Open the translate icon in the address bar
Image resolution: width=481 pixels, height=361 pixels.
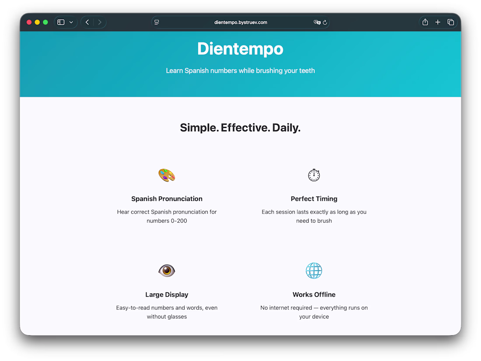point(317,22)
